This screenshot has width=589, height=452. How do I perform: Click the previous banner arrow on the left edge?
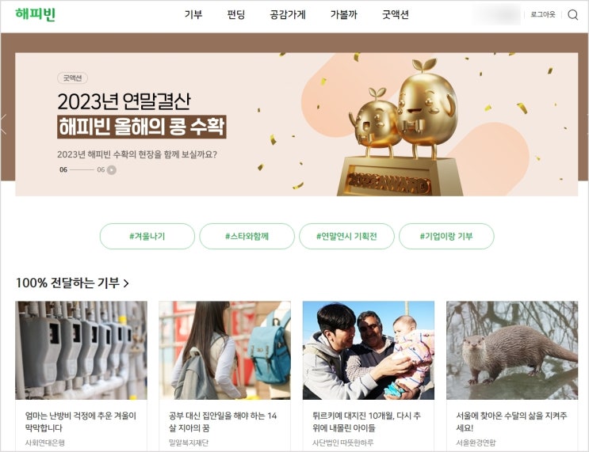[3, 124]
